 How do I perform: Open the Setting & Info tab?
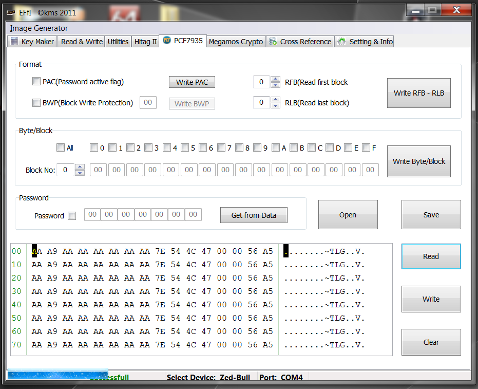point(365,42)
